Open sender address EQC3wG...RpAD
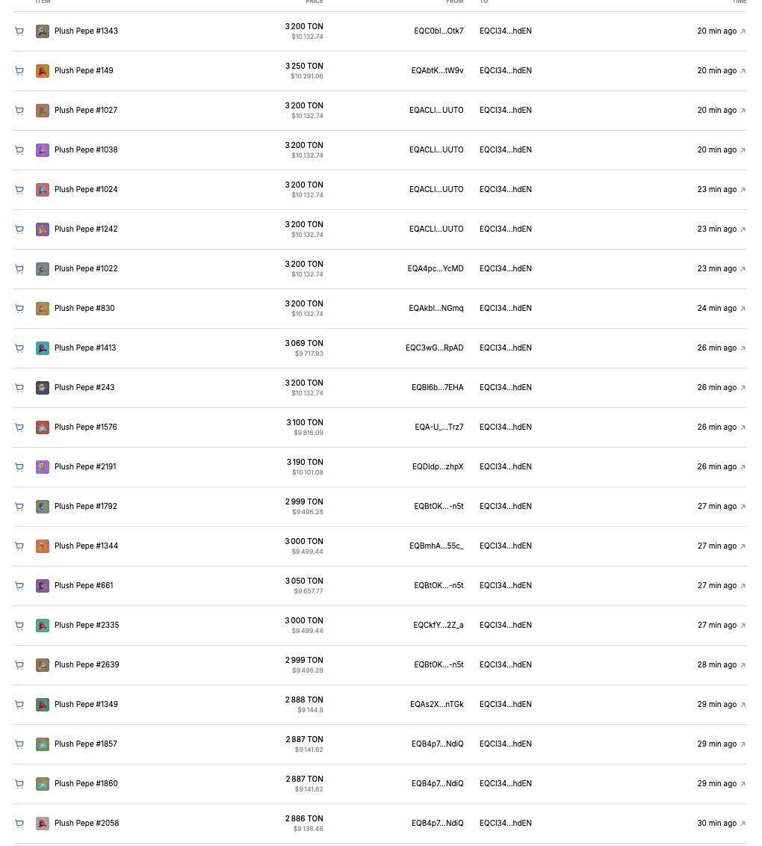762x846 pixels. click(434, 348)
